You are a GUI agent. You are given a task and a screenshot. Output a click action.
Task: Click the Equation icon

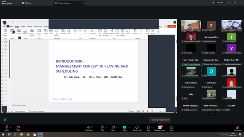pos(135,32)
